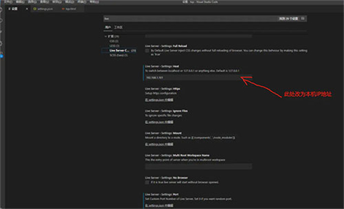Open the 选择 menu
The height and width of the screenshot is (209, 344).
point(32,2)
